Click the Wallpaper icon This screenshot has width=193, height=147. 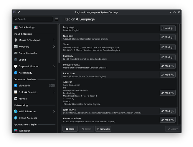pyautogui.click(x=16, y=131)
